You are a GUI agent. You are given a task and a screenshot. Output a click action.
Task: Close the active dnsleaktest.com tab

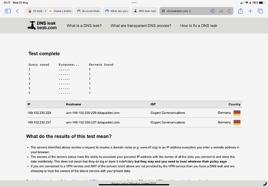163,11
